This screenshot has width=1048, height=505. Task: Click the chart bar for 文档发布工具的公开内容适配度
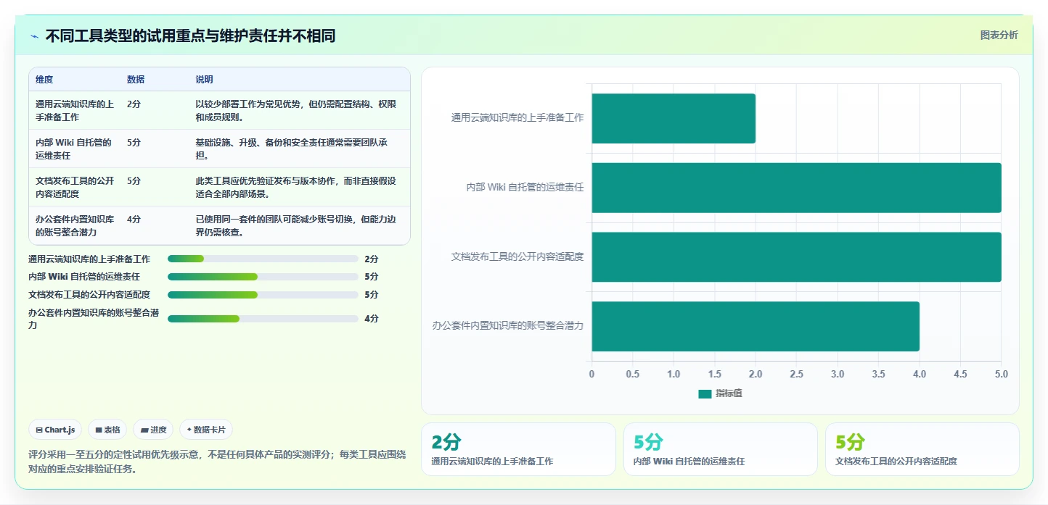tap(797, 256)
